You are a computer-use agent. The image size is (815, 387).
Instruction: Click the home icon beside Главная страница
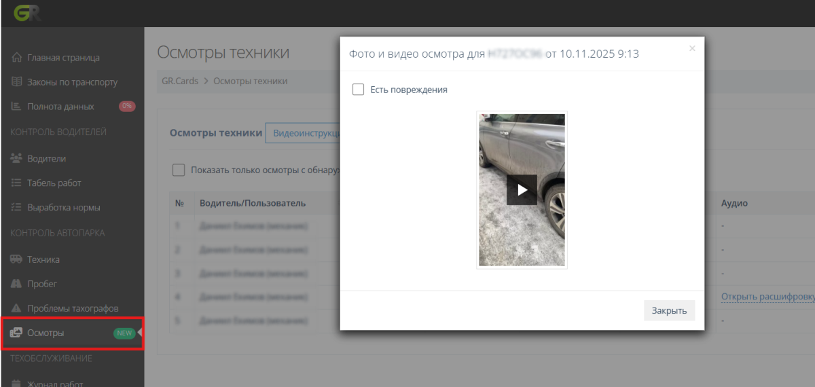coord(17,58)
